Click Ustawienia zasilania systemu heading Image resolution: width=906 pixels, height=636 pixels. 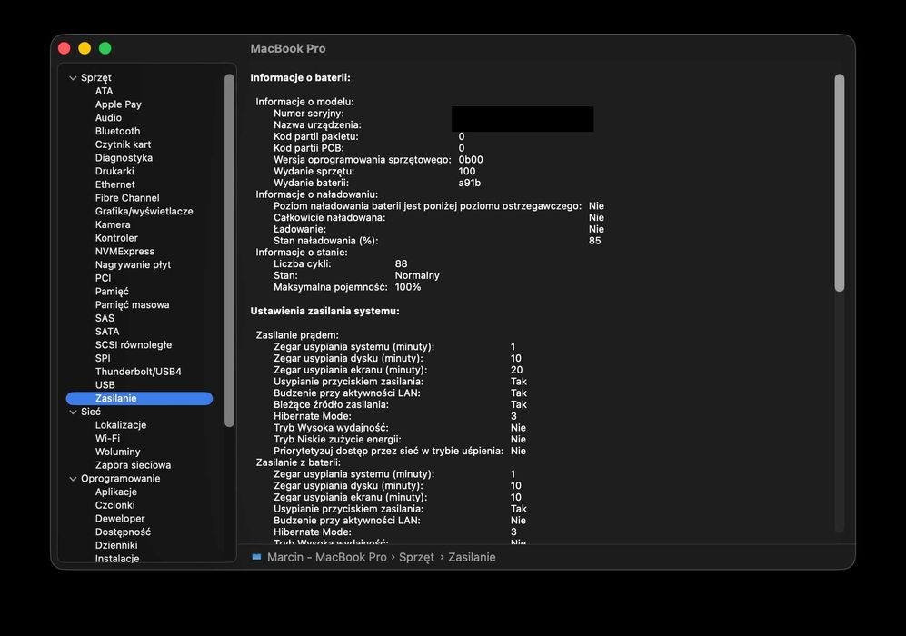[324, 311]
